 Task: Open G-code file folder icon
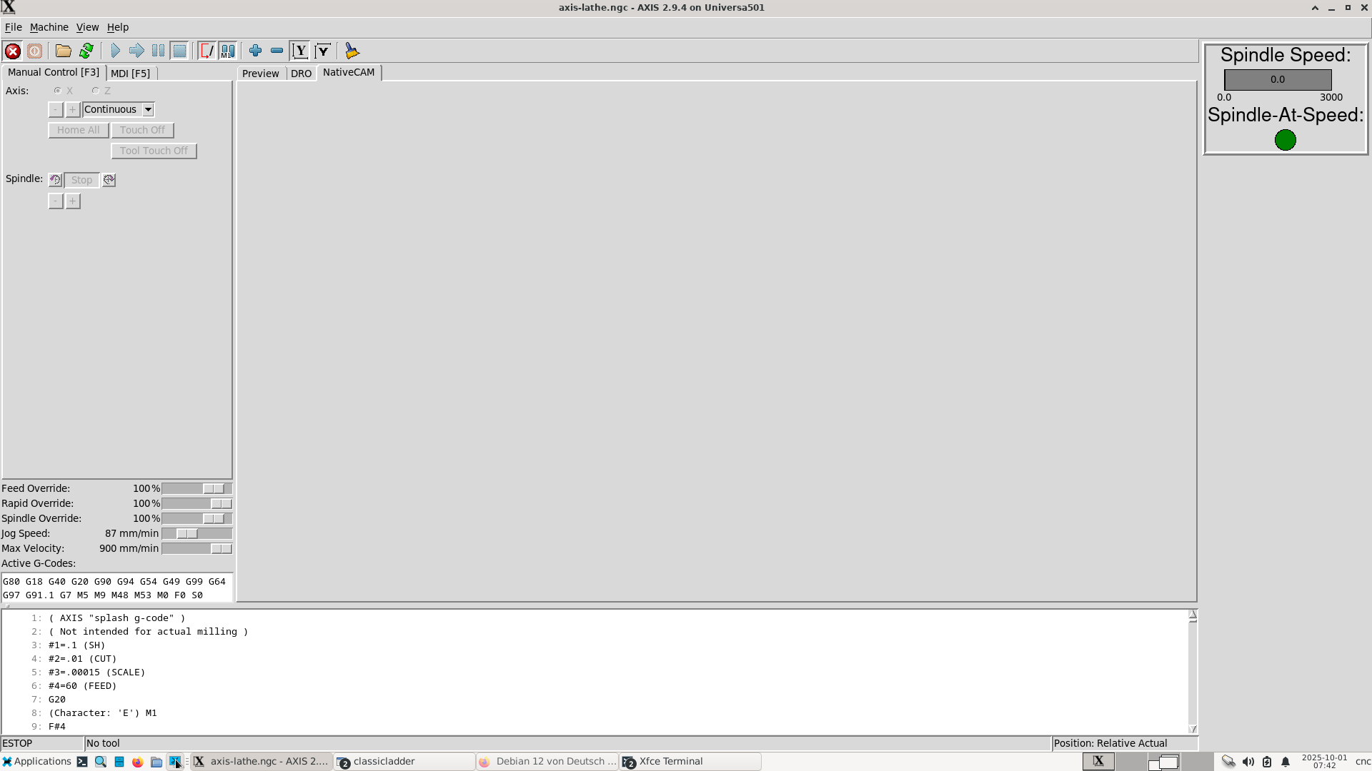pyautogui.click(x=64, y=51)
